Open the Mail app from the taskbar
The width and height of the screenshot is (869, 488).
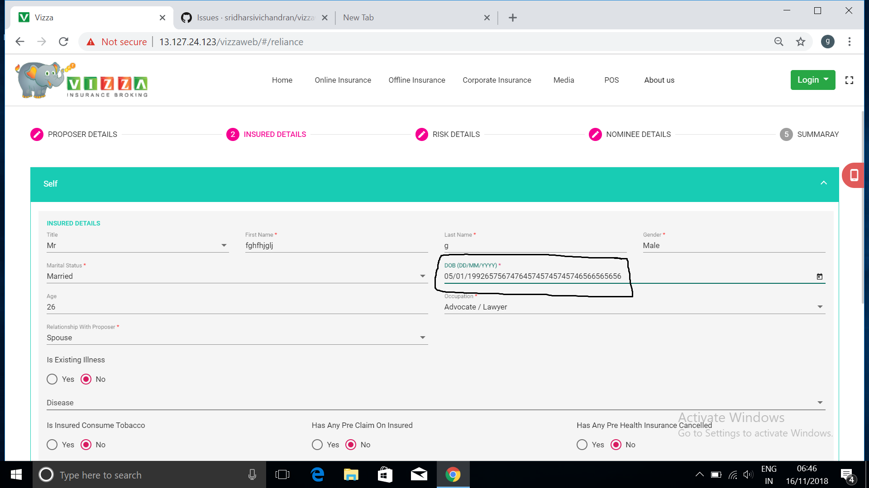(x=419, y=474)
